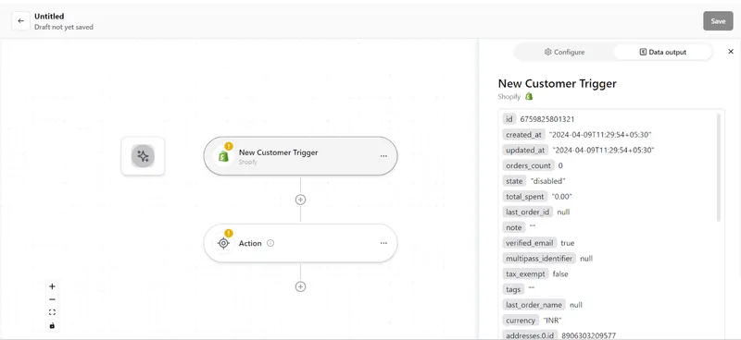Click the Shopify icon on the trigger node
The width and height of the screenshot is (741, 340).
[223, 156]
